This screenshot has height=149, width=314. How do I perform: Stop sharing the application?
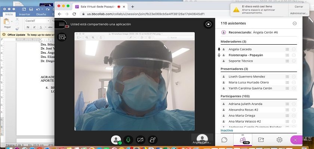(x=208, y=24)
